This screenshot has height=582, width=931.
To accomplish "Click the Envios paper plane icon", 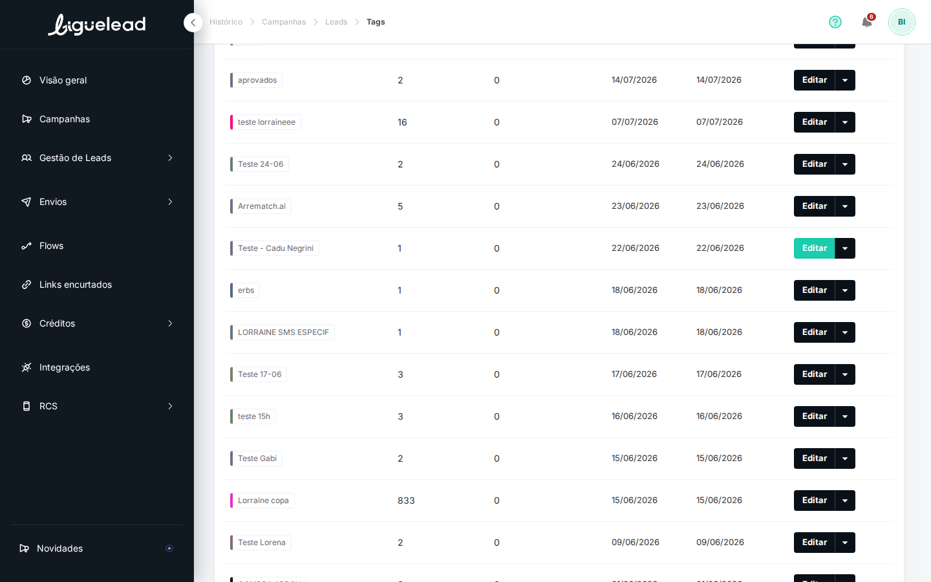I will coord(27,202).
